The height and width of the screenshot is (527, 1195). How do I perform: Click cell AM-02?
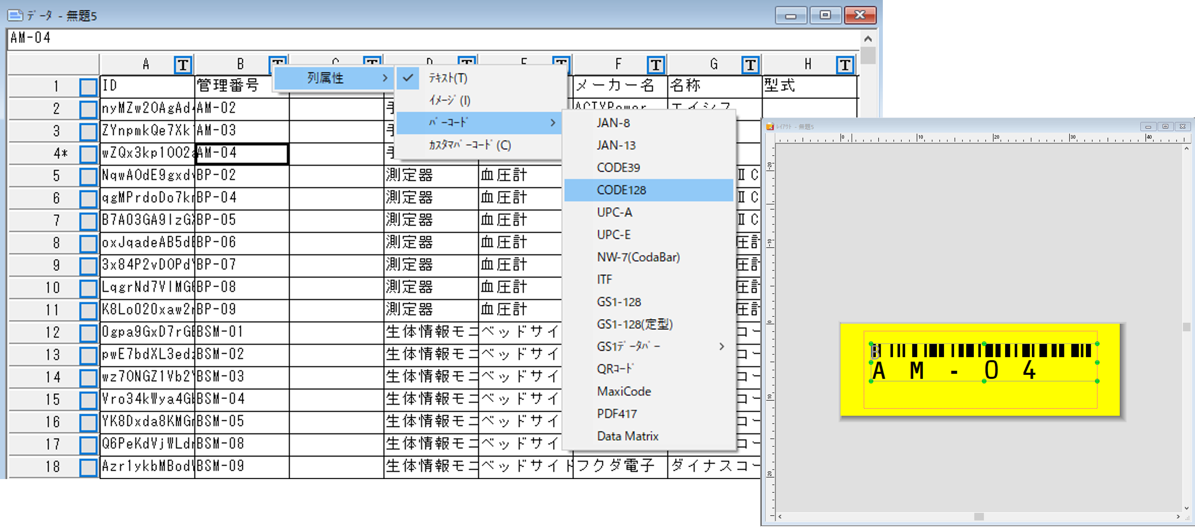(x=242, y=109)
